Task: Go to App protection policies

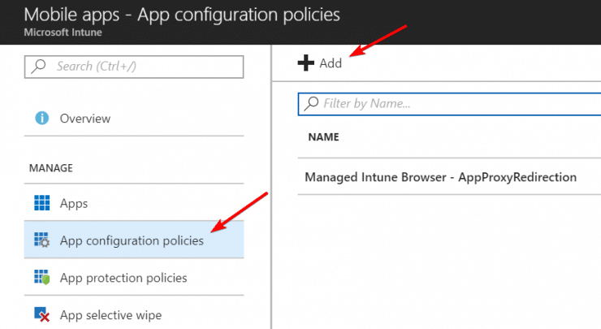Action: tap(123, 278)
